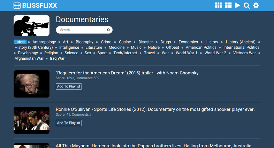Image resolution: width=274 pixels, height=148 pixels.
Task: Open the International Politics category
Action: pyautogui.click(x=241, y=47)
